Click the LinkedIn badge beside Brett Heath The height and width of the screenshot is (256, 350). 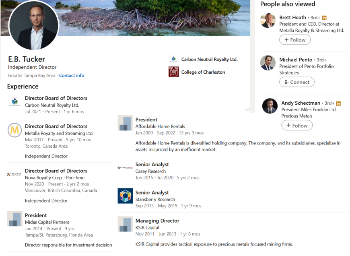click(324, 18)
